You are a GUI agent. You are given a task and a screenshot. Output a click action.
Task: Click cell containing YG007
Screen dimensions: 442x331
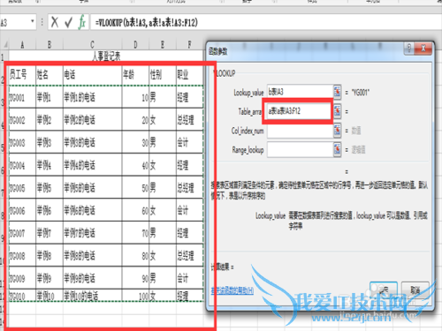point(22,233)
